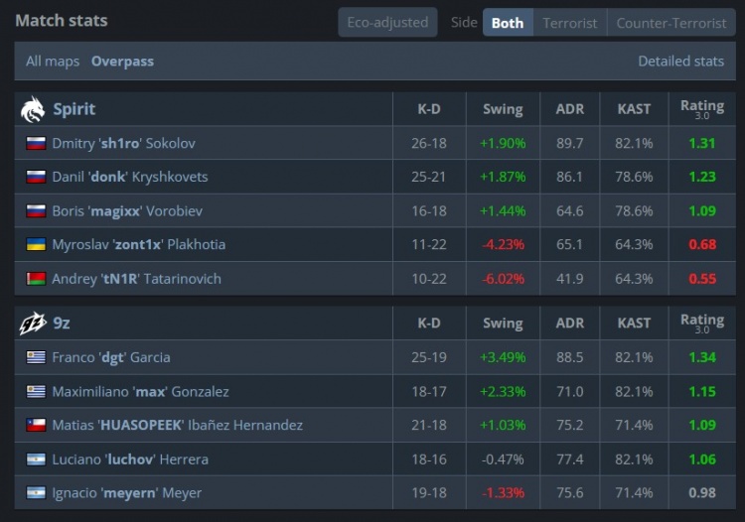Click tN1R's -6.02% swing value
This screenshot has width=745, height=522.
[503, 279]
